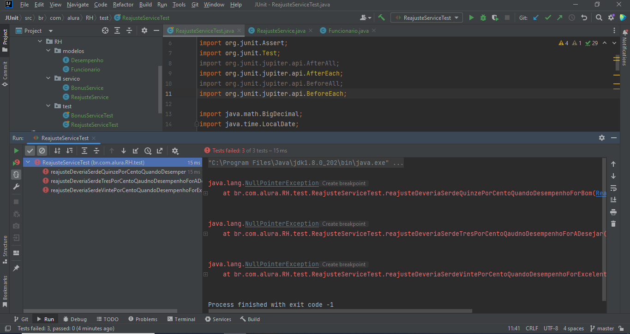
Task: Click the Git push arrow icon
Action: point(560,18)
